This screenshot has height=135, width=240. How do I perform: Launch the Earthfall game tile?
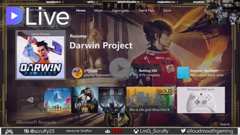click(84, 100)
